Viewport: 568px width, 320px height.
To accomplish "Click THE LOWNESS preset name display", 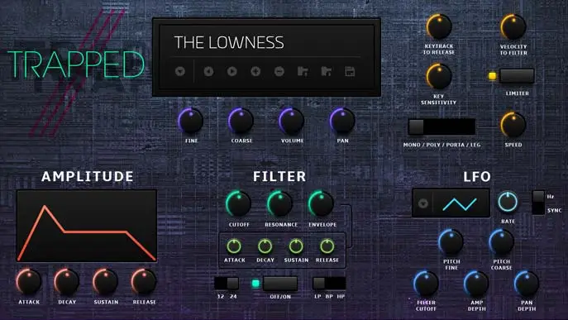I will (x=229, y=42).
